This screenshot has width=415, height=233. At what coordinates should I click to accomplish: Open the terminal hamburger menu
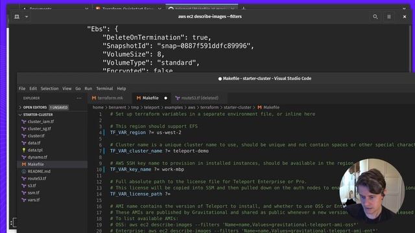[389, 17]
